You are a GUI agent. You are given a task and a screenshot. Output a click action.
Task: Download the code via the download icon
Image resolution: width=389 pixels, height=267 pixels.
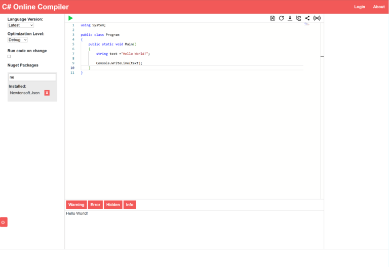tap(290, 18)
